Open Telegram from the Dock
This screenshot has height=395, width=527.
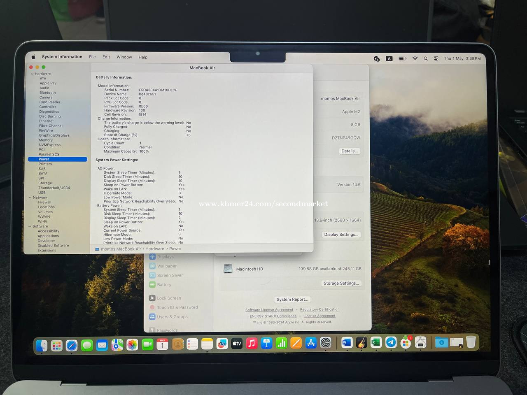coord(391,342)
